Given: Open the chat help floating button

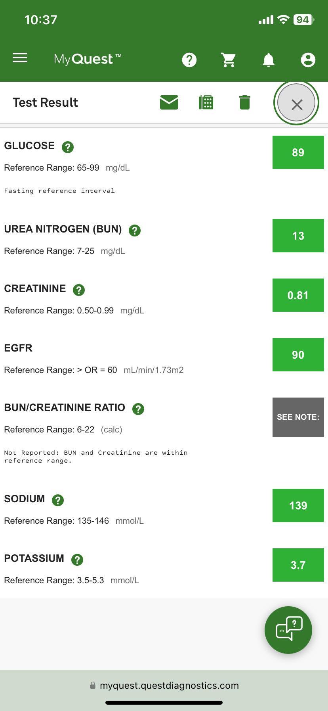Looking at the screenshot, I should point(288,630).
